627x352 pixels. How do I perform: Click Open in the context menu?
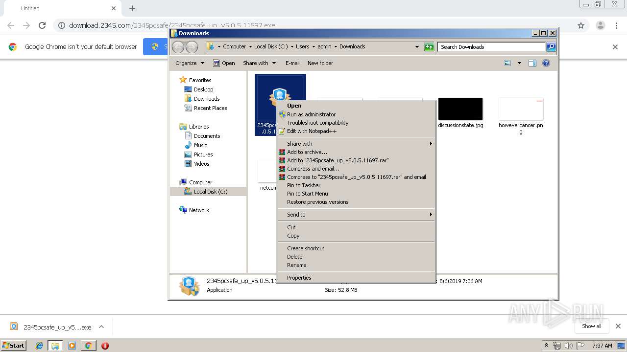[x=356, y=106]
